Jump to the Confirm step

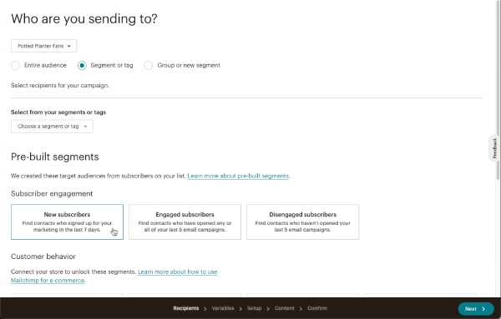coord(317,308)
